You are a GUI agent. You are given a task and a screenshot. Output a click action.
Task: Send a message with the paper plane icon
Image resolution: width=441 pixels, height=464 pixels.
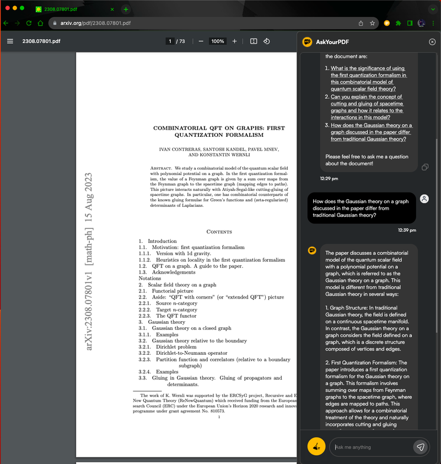(421, 447)
